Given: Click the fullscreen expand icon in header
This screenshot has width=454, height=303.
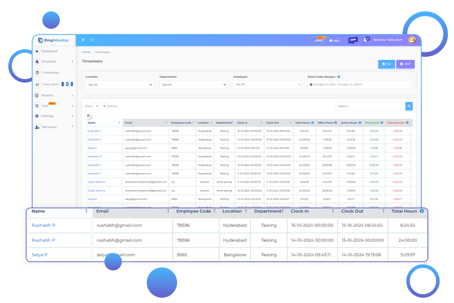Looking at the screenshot, I should click(x=92, y=40).
